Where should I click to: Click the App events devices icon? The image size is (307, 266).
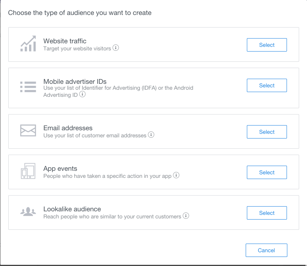point(28,171)
